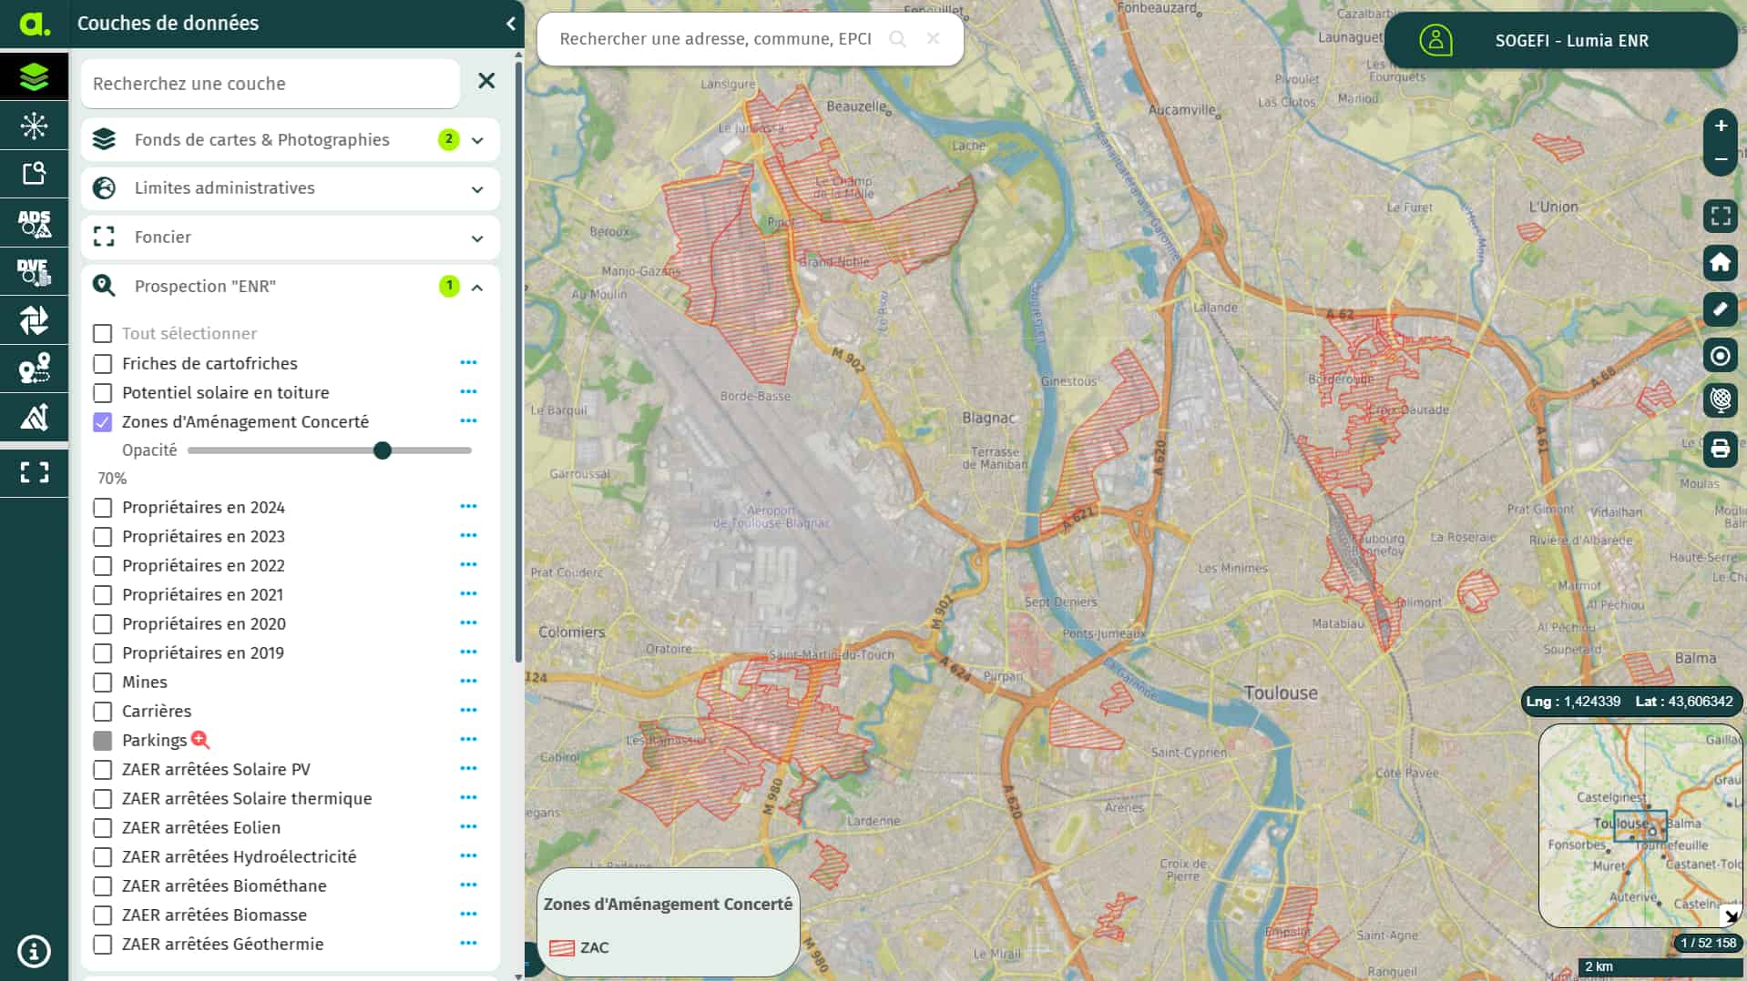Click the overview minimap

[x=1640, y=825]
